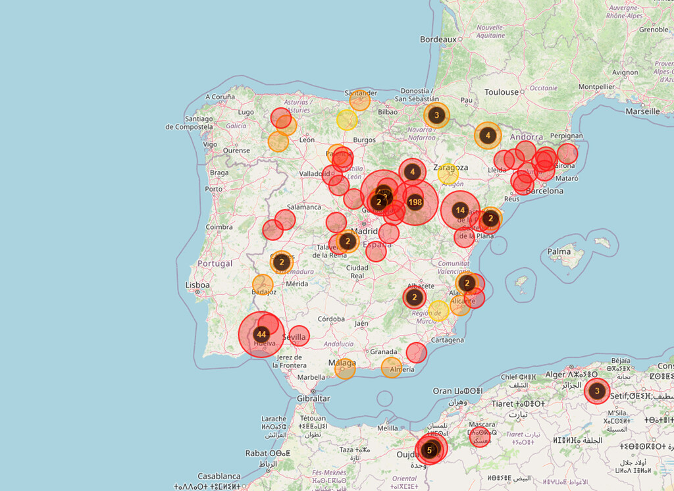Select the 2 cluster near Castelló de la Plana
This screenshot has height=491, width=674.
point(491,219)
